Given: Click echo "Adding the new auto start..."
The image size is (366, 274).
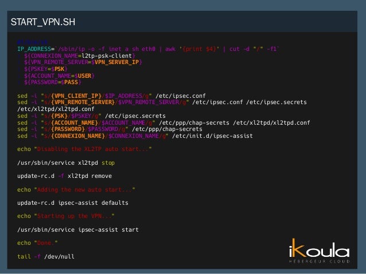Looking at the screenshot, I should [x=76, y=190].
